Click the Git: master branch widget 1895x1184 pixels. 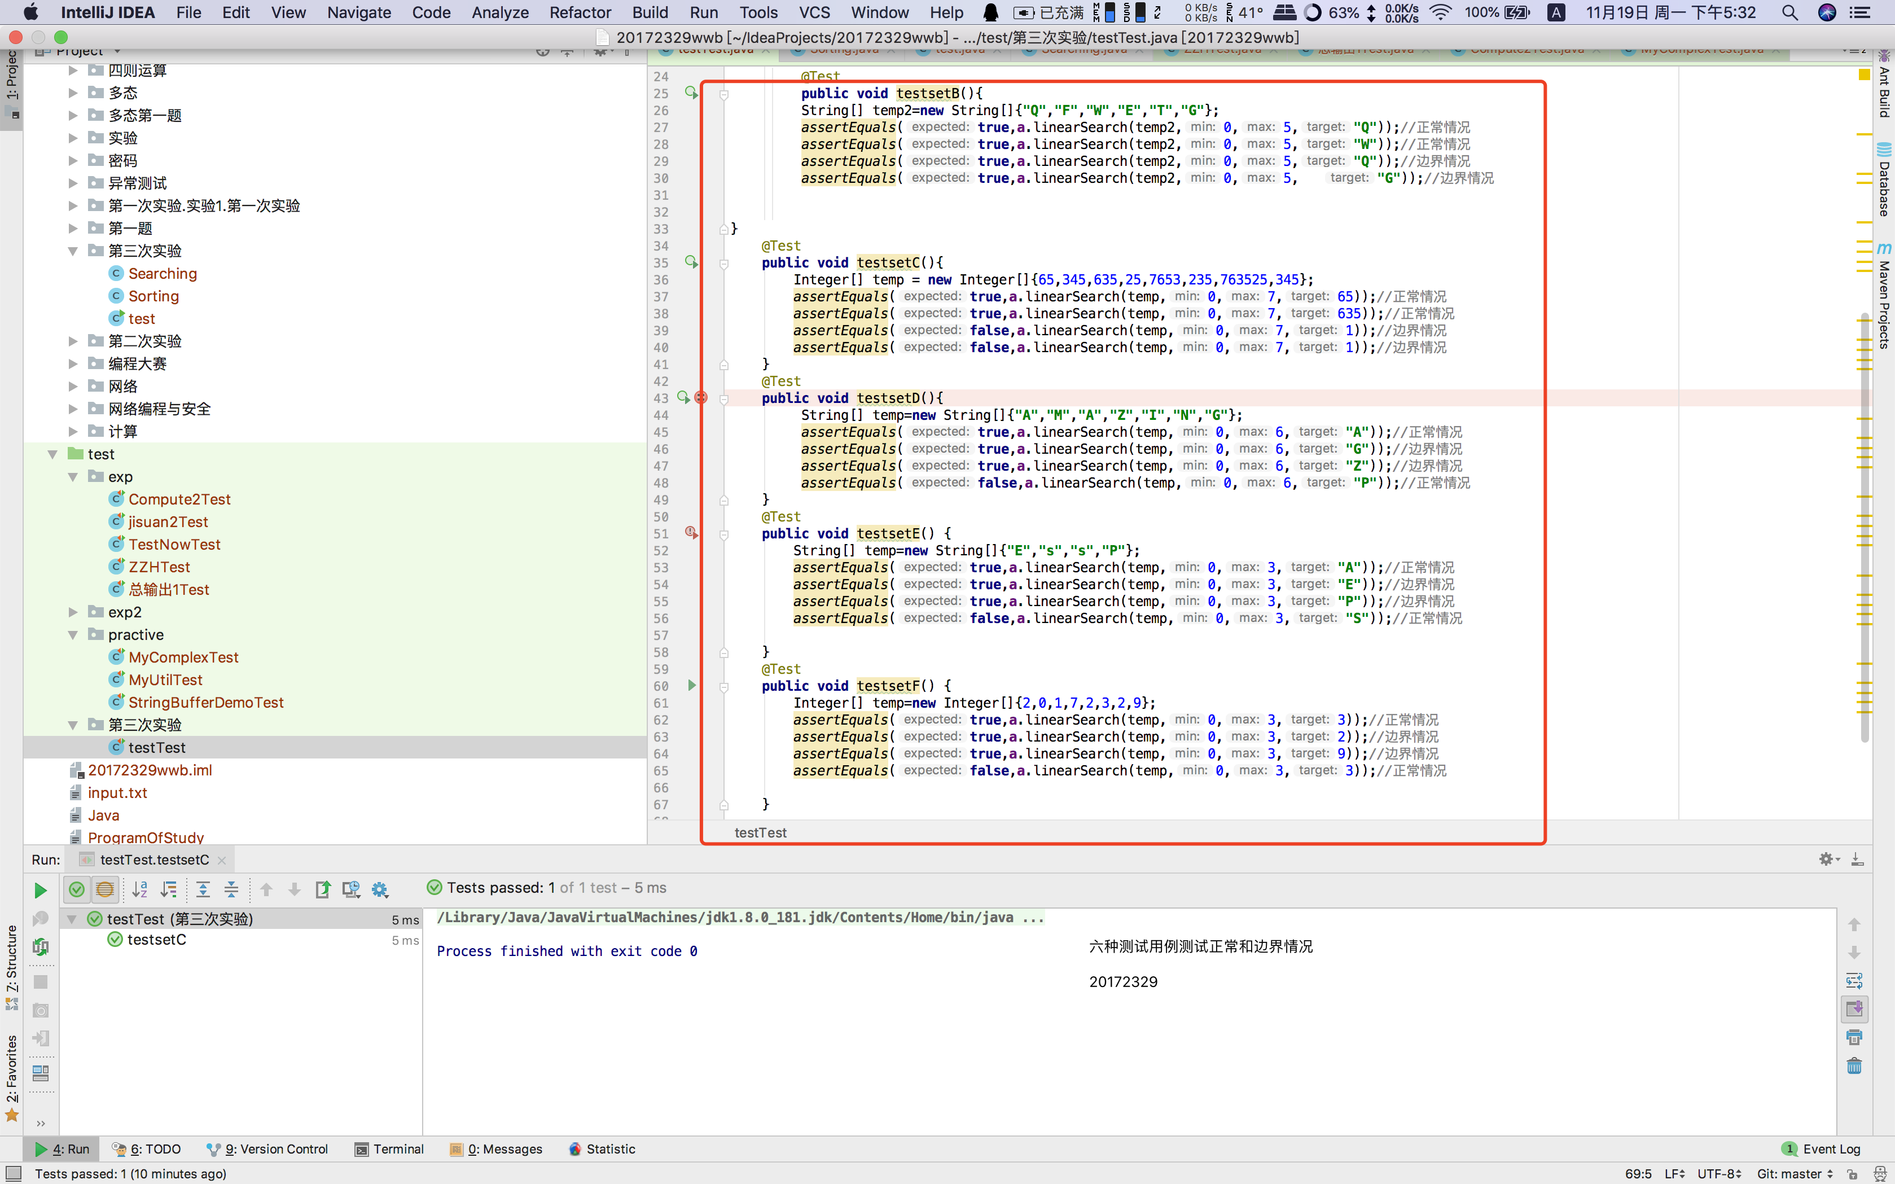tap(1794, 1173)
